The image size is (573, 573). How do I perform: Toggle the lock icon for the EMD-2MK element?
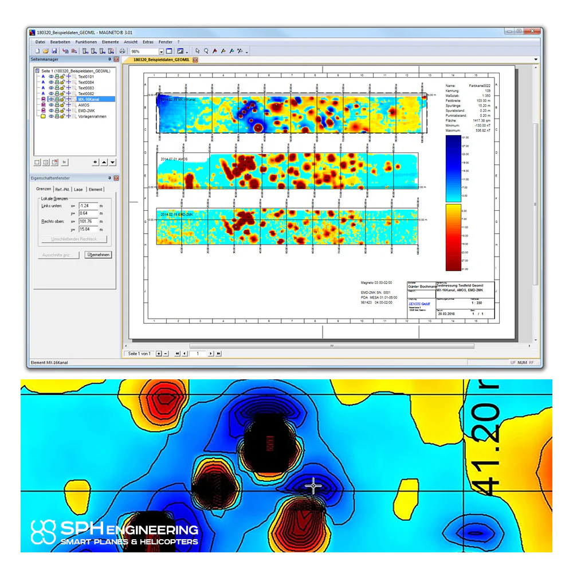coord(62,111)
